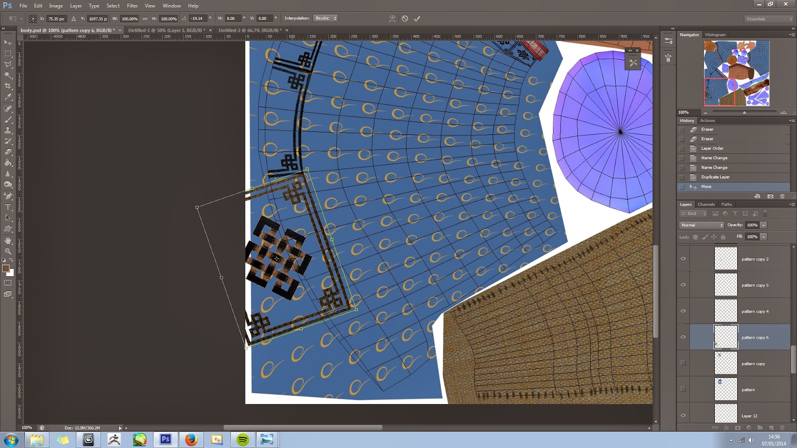Cancel transform with the cancel icon
This screenshot has width=797, height=448.
405,18
